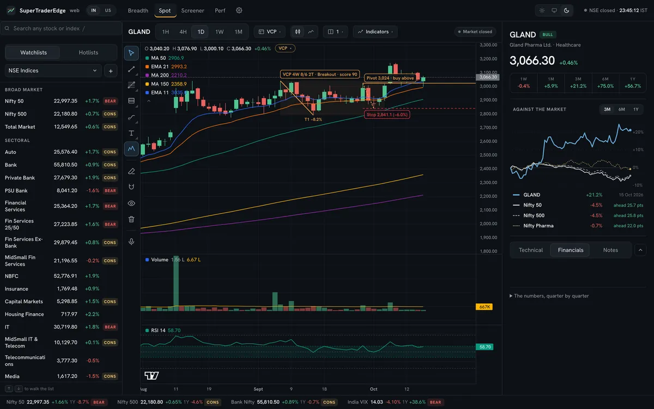Open the Technical tab in right panel
The width and height of the screenshot is (654, 409).
tap(531, 250)
